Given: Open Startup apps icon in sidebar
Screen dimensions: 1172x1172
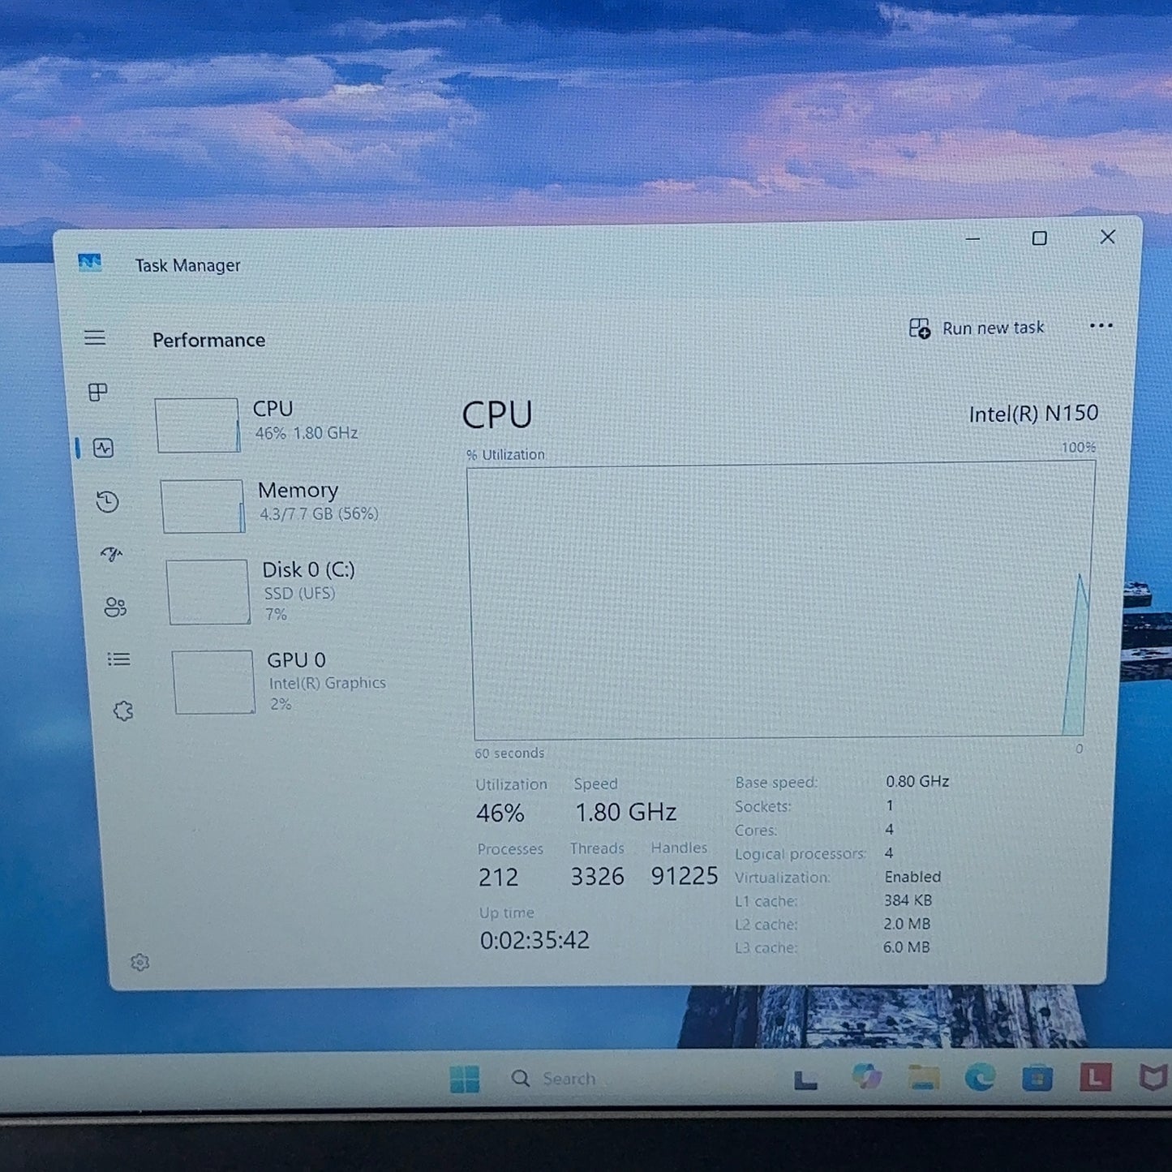Looking at the screenshot, I should point(111,555).
